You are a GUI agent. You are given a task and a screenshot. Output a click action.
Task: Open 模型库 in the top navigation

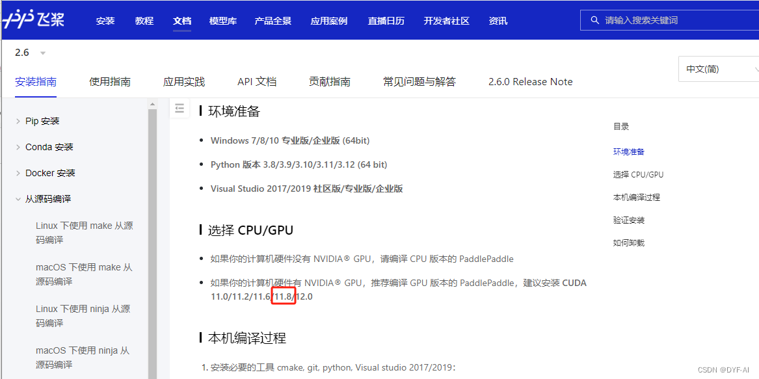(x=223, y=21)
